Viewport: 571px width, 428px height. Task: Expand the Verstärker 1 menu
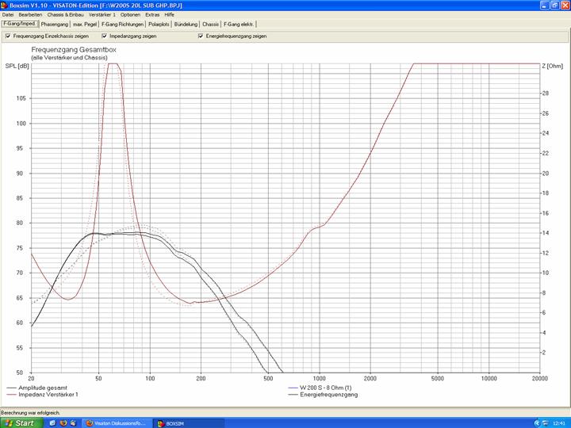(102, 14)
